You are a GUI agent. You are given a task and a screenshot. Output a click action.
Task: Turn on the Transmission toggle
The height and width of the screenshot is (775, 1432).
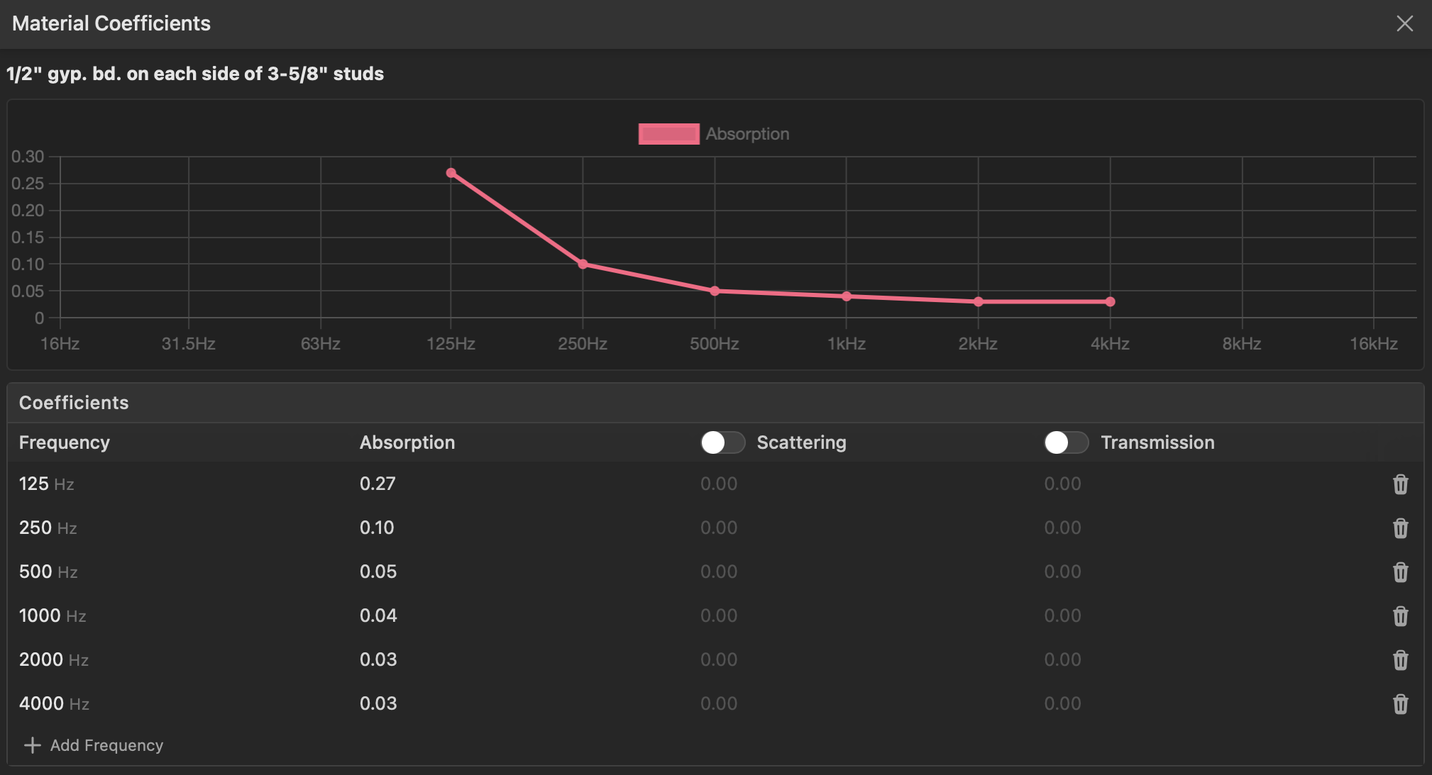pos(1066,442)
